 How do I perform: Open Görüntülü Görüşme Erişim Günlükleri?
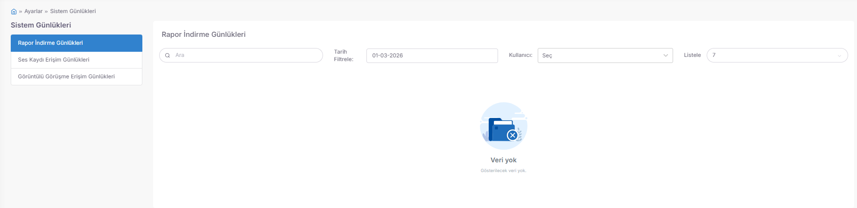tap(77, 76)
